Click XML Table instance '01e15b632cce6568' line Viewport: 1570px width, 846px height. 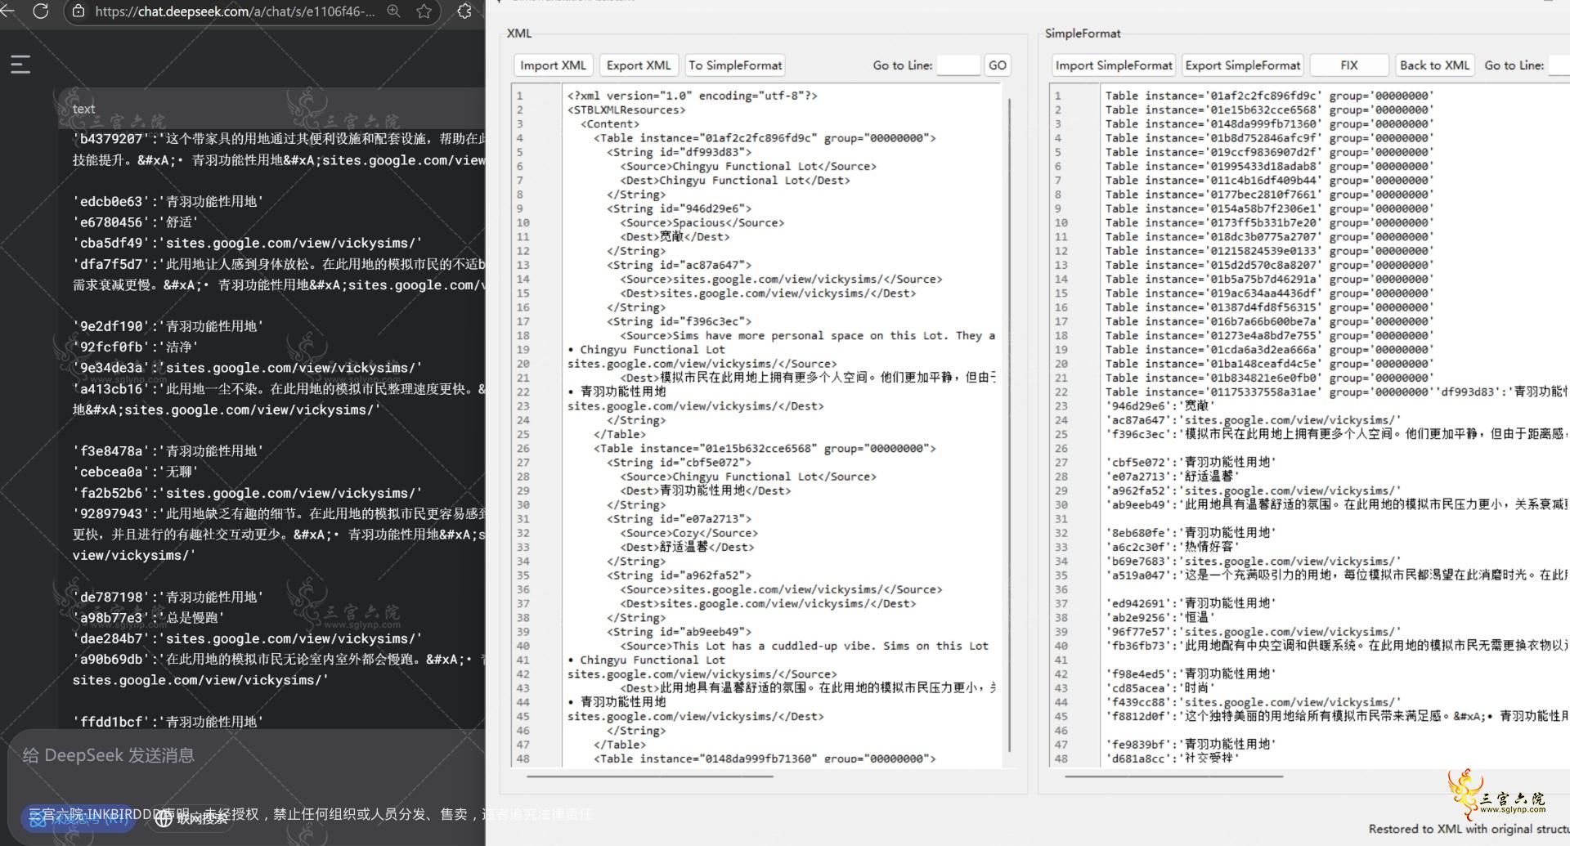[x=765, y=449]
